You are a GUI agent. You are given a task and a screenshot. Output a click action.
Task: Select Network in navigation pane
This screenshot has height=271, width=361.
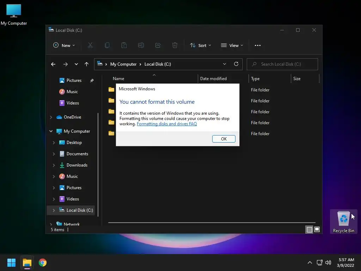pyautogui.click(x=68, y=224)
